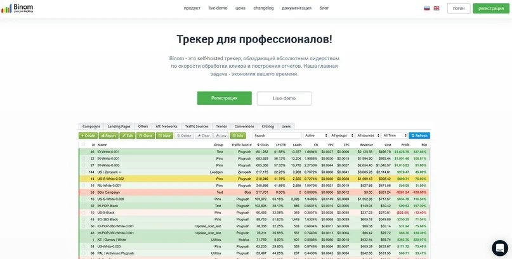Click the blue Refresh button
512x259 pixels.
(419, 136)
